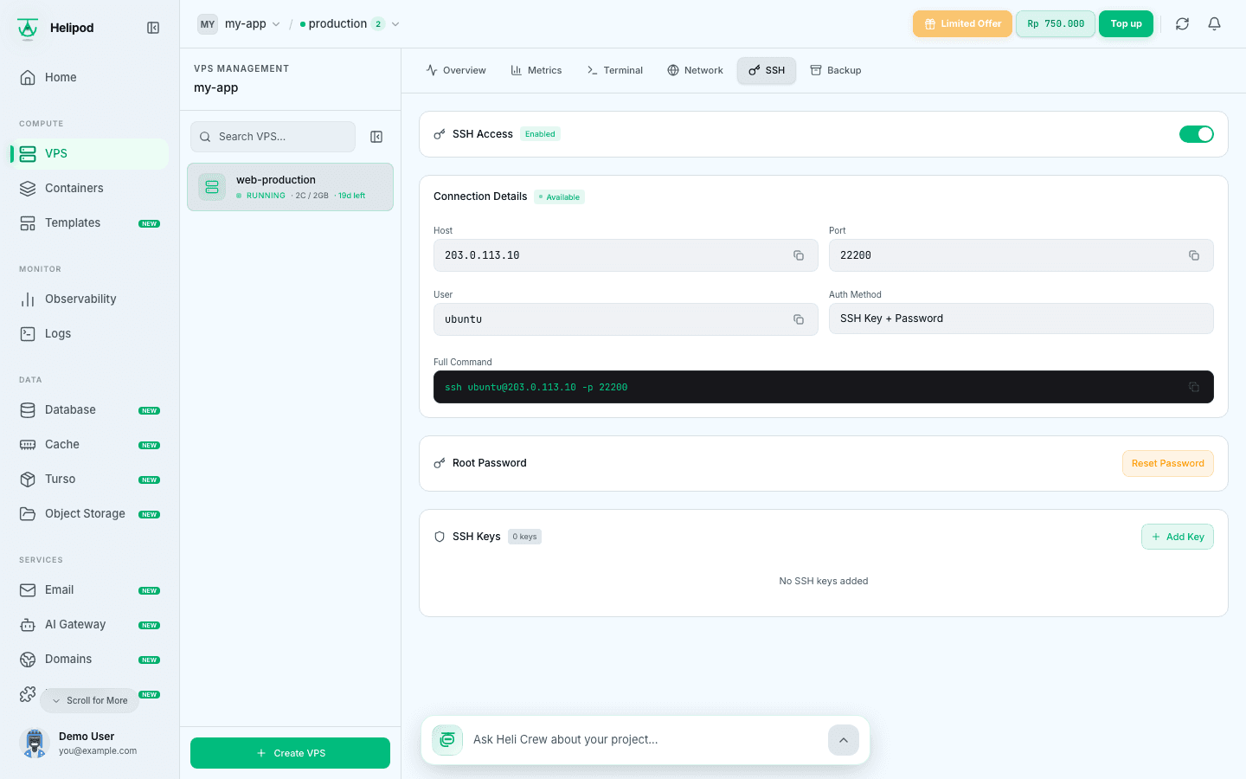Select the web-production VPS entry
Image resolution: width=1246 pixels, height=779 pixels.
coord(290,187)
